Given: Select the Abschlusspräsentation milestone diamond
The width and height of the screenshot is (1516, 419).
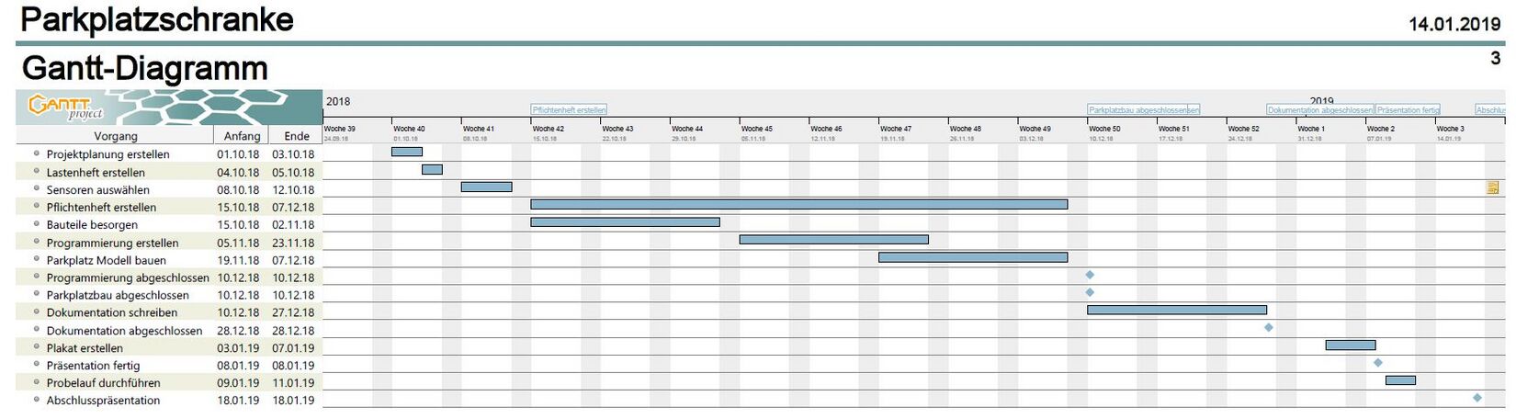Looking at the screenshot, I should 1477,398.
